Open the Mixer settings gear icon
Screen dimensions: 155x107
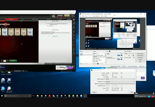tap(110, 51)
